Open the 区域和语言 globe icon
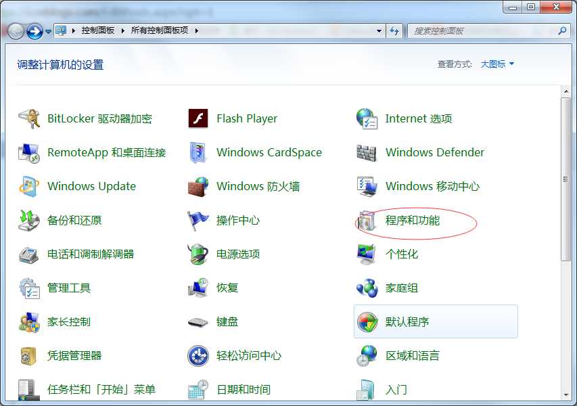This screenshot has height=406, width=577. [x=367, y=355]
